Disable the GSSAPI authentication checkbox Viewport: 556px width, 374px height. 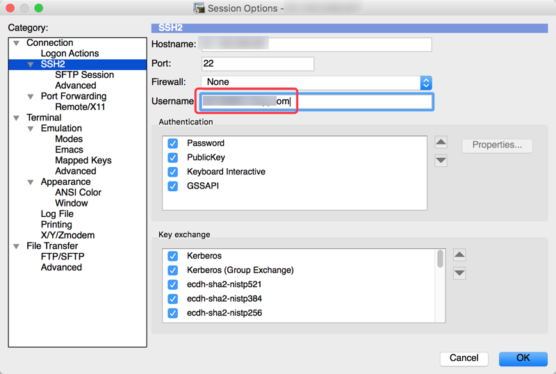click(x=173, y=186)
